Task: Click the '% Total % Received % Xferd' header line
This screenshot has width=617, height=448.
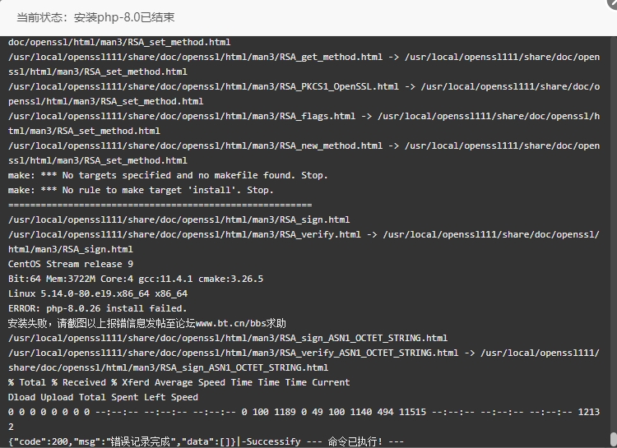Action: click(x=179, y=382)
